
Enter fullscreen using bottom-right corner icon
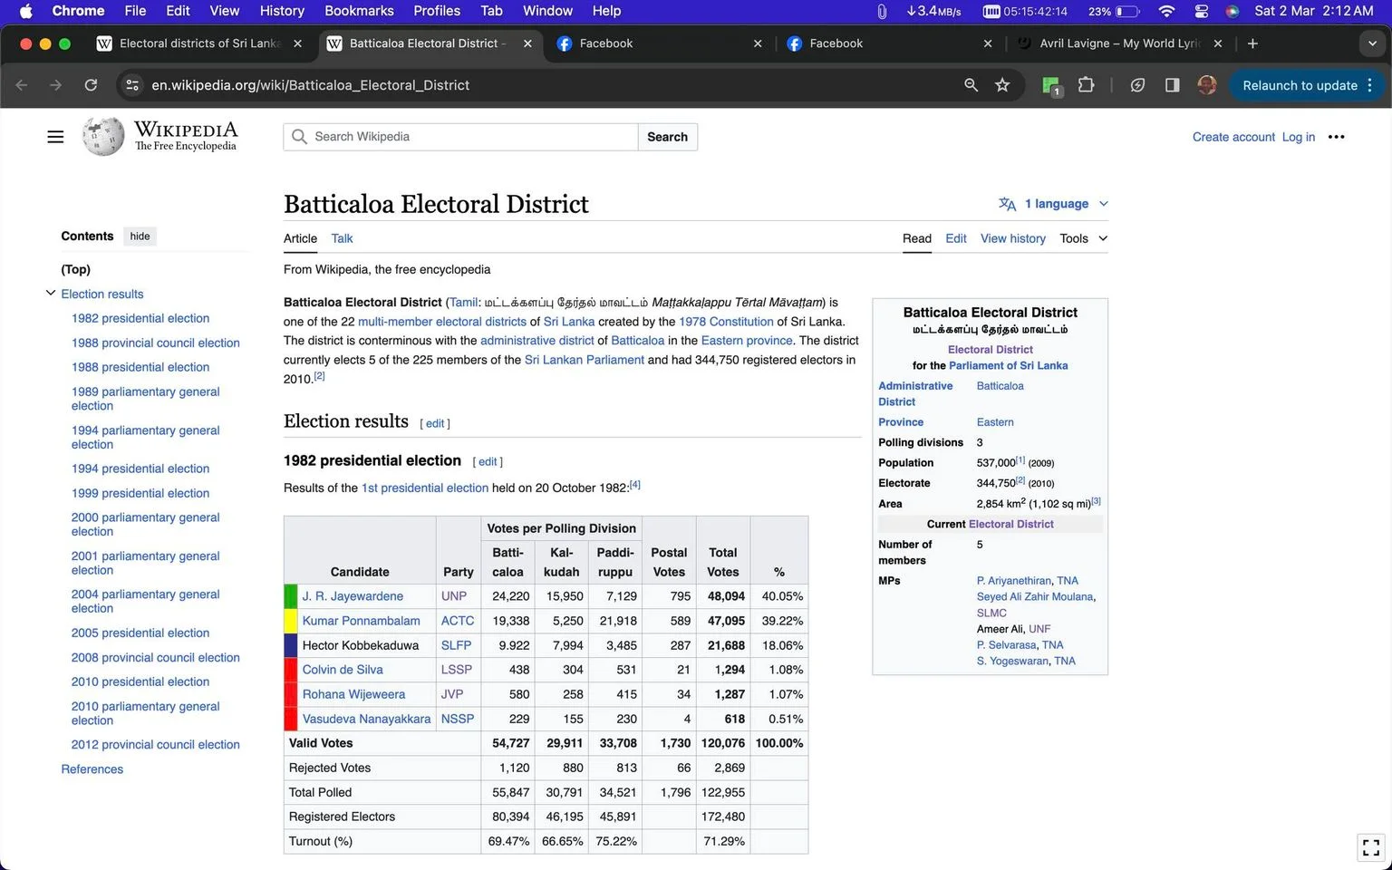(x=1371, y=847)
